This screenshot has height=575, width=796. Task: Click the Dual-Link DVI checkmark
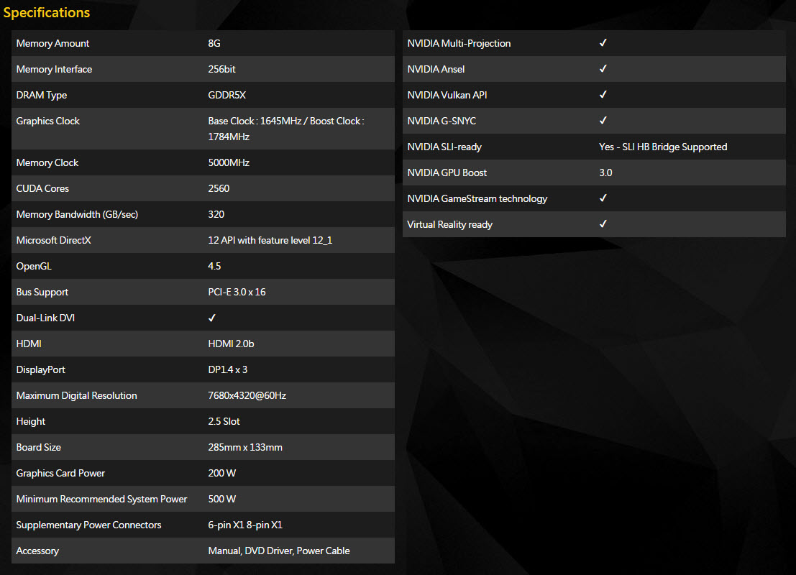[212, 318]
